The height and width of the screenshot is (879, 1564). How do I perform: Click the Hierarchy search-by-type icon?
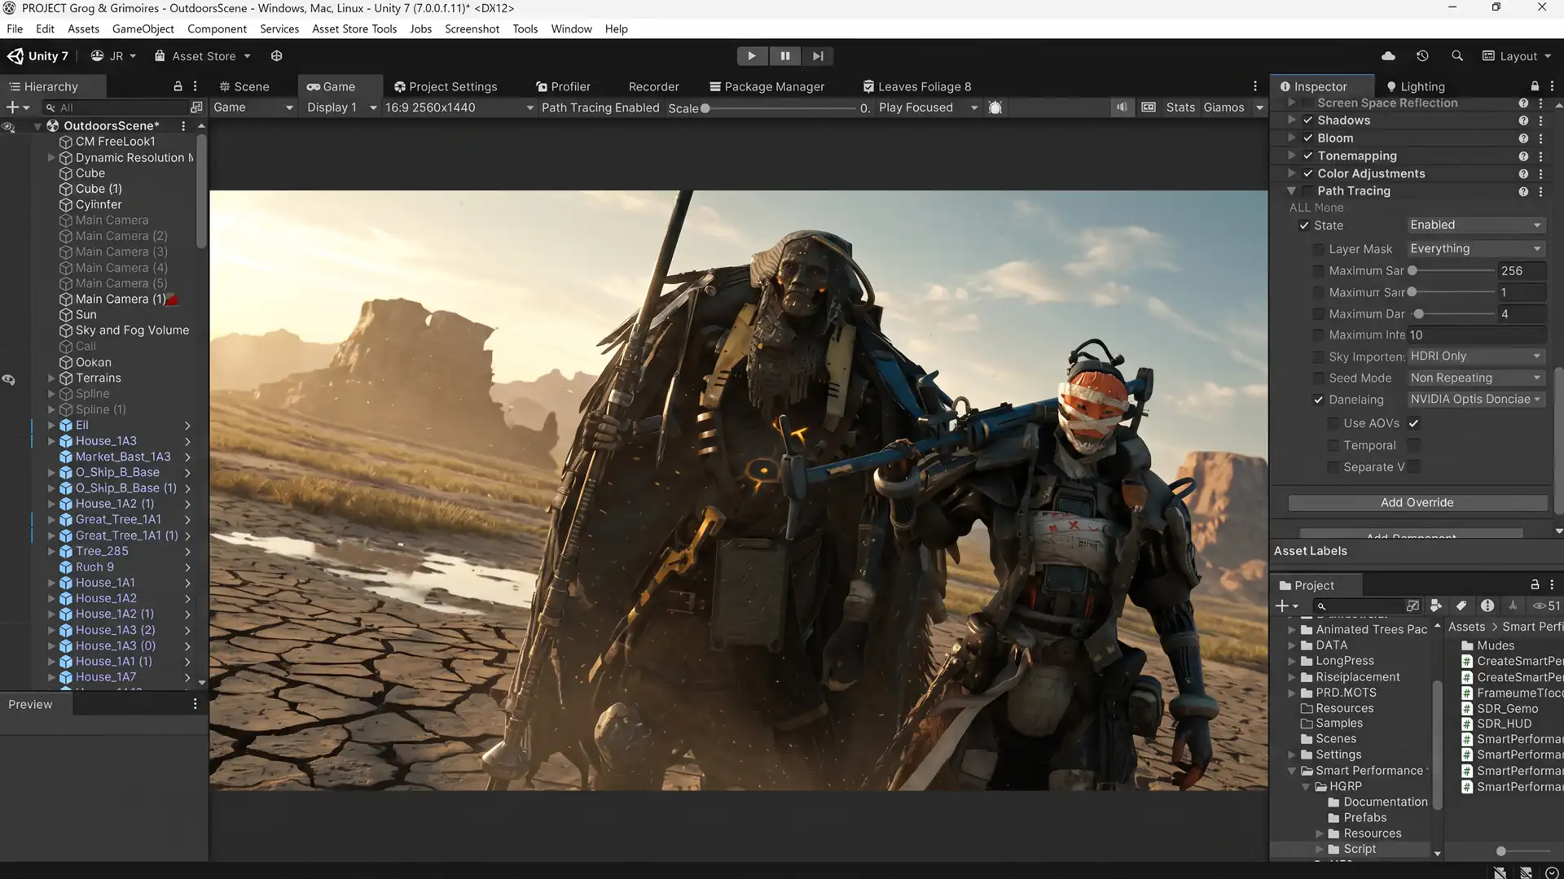195,107
